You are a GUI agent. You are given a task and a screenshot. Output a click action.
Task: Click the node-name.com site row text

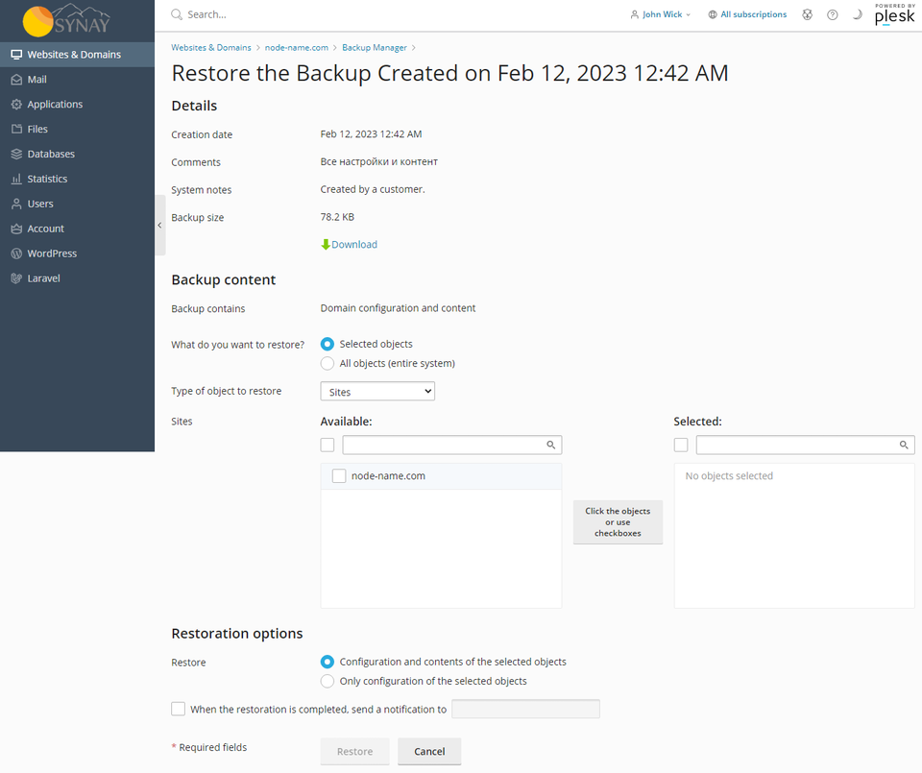(388, 476)
